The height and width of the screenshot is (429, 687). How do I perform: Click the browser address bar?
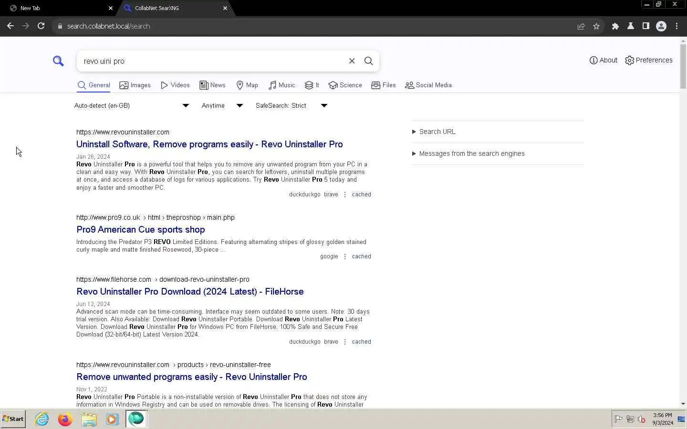[x=315, y=26]
